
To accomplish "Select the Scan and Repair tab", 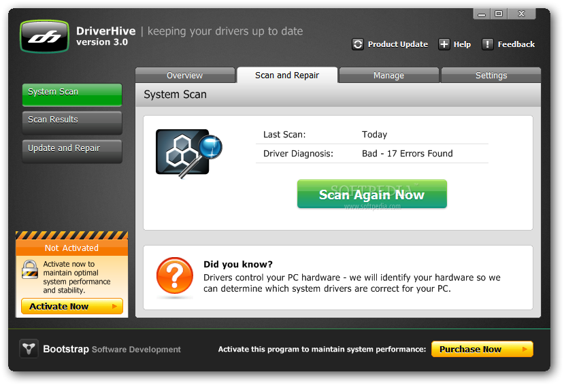I will point(287,75).
